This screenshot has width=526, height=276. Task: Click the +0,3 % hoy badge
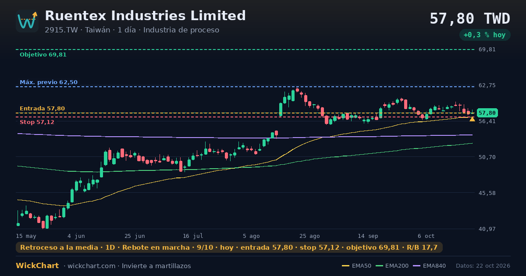click(x=485, y=35)
